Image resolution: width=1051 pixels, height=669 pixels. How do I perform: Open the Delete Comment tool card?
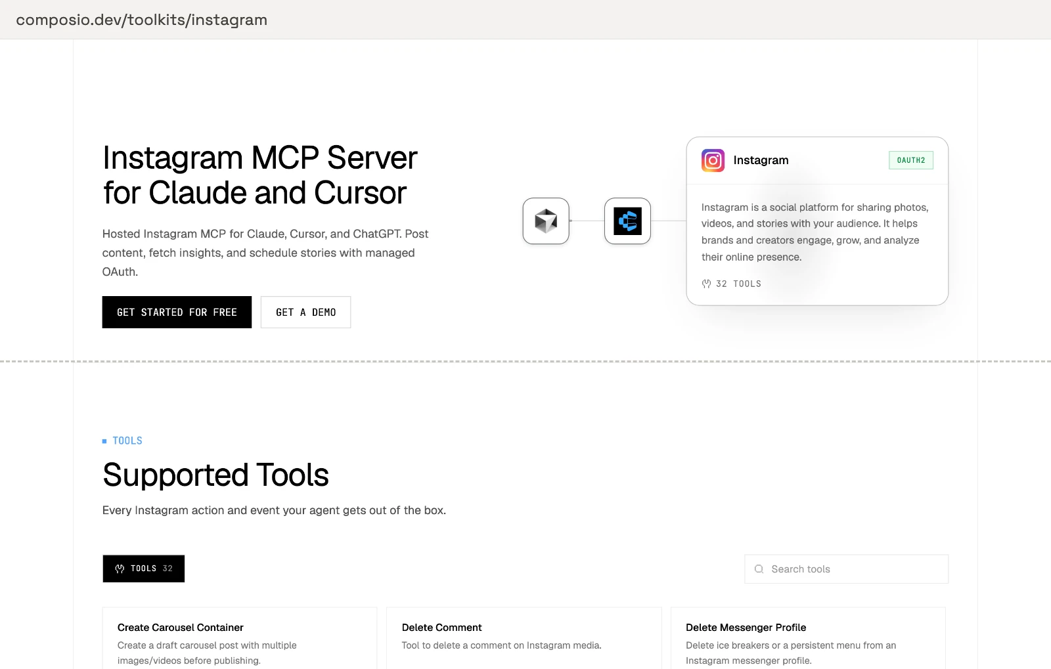point(524,638)
